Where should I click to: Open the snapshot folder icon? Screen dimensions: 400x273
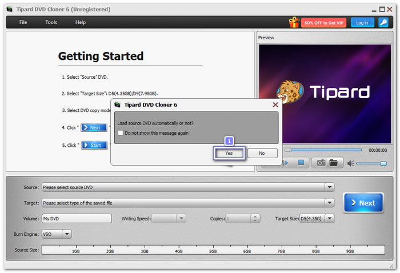[333, 163]
